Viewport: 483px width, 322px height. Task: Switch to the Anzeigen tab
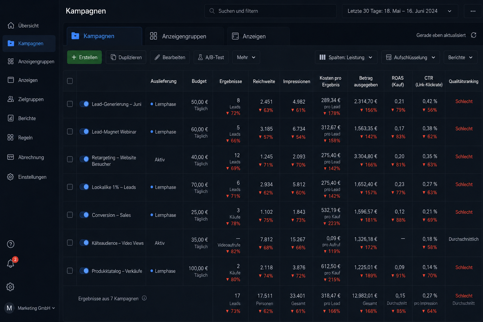pyautogui.click(x=258, y=36)
